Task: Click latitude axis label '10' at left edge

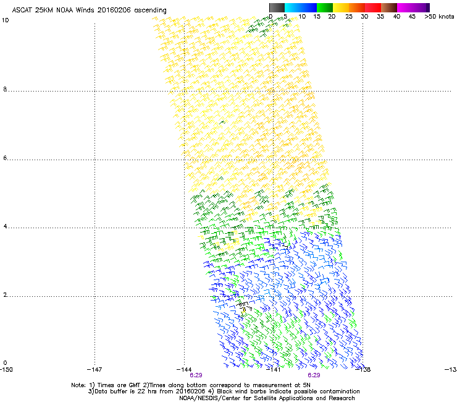Action: tap(5, 20)
